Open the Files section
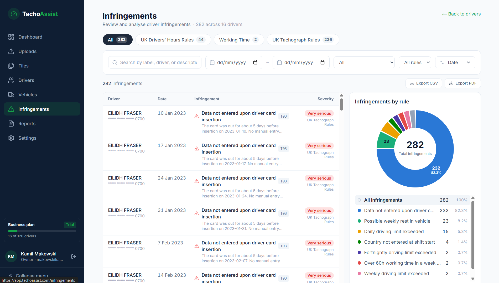This screenshot has width=499, height=283. click(42, 66)
